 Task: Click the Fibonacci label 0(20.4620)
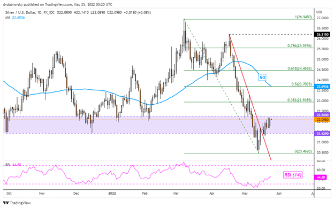(x=303, y=151)
